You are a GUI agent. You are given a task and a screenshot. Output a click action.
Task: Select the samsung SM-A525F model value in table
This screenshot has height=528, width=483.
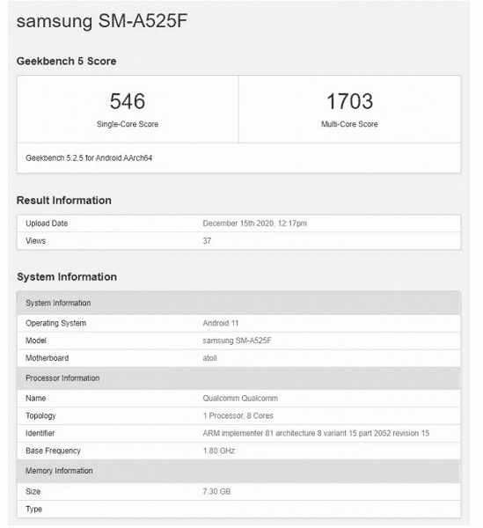point(237,341)
